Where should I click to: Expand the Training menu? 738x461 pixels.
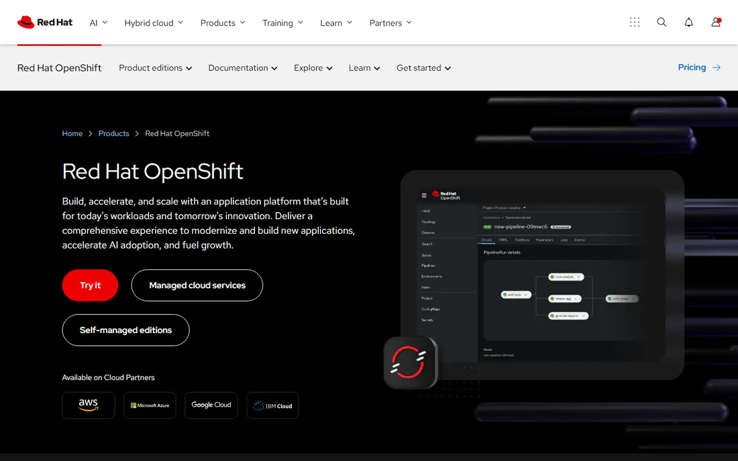282,23
